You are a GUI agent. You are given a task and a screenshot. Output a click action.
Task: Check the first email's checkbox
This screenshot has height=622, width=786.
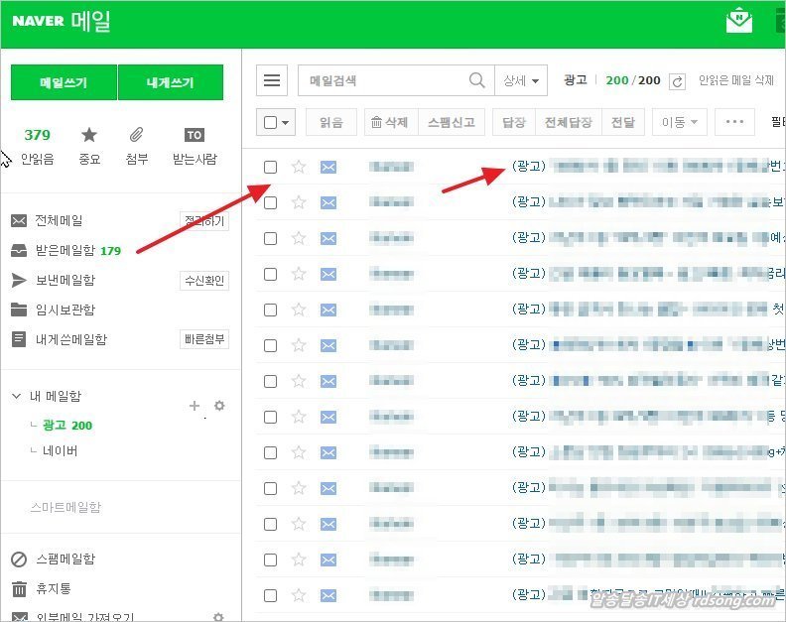pyautogui.click(x=270, y=167)
